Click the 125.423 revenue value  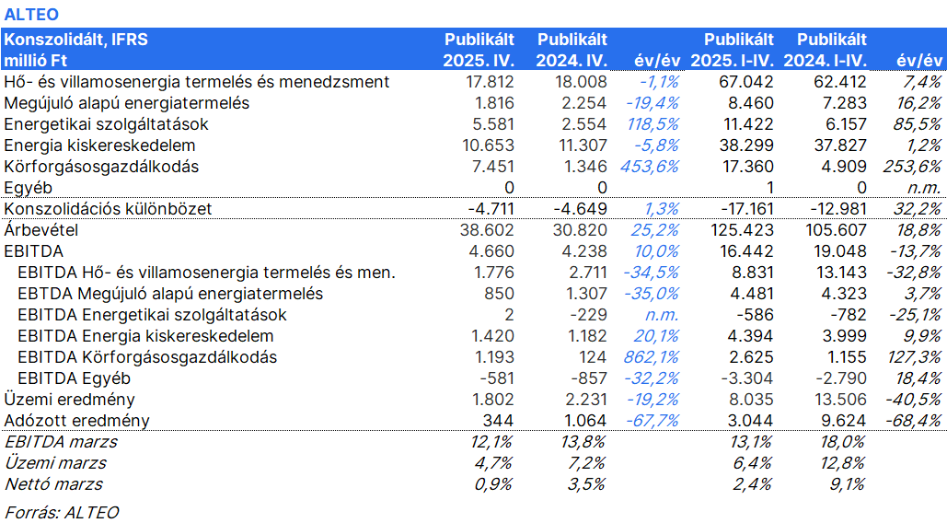pyautogui.click(x=743, y=230)
